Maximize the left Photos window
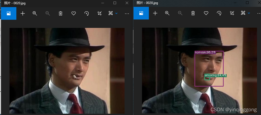The image size is (261, 115). pos(115,3)
